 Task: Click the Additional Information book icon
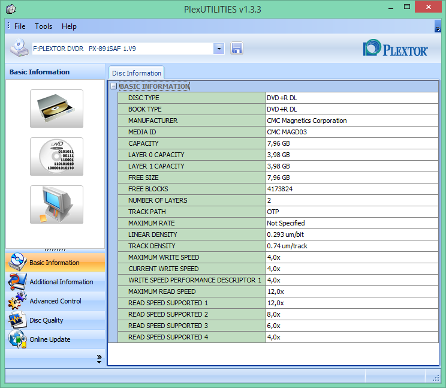click(17, 282)
